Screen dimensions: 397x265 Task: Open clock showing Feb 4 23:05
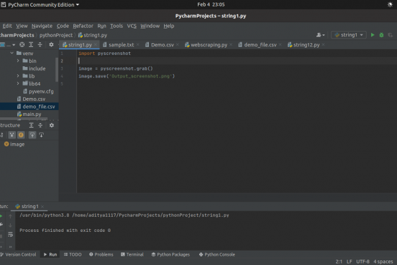pyautogui.click(x=211, y=5)
